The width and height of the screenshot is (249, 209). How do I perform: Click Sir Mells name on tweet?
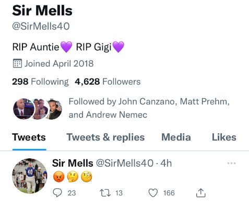click(73, 163)
